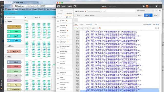Image resolution: width=164 pixels, height=92 pixels.
Task: Toggle the Postman sidebar icon
Action: pyautogui.click(x=58, y=6)
